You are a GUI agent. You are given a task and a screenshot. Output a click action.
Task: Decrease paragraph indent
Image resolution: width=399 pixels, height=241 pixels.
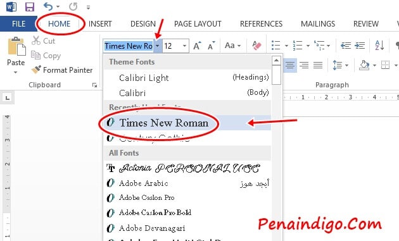coord(346,46)
